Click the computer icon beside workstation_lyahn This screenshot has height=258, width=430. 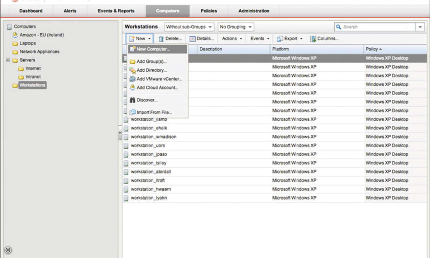pyautogui.click(x=126, y=198)
